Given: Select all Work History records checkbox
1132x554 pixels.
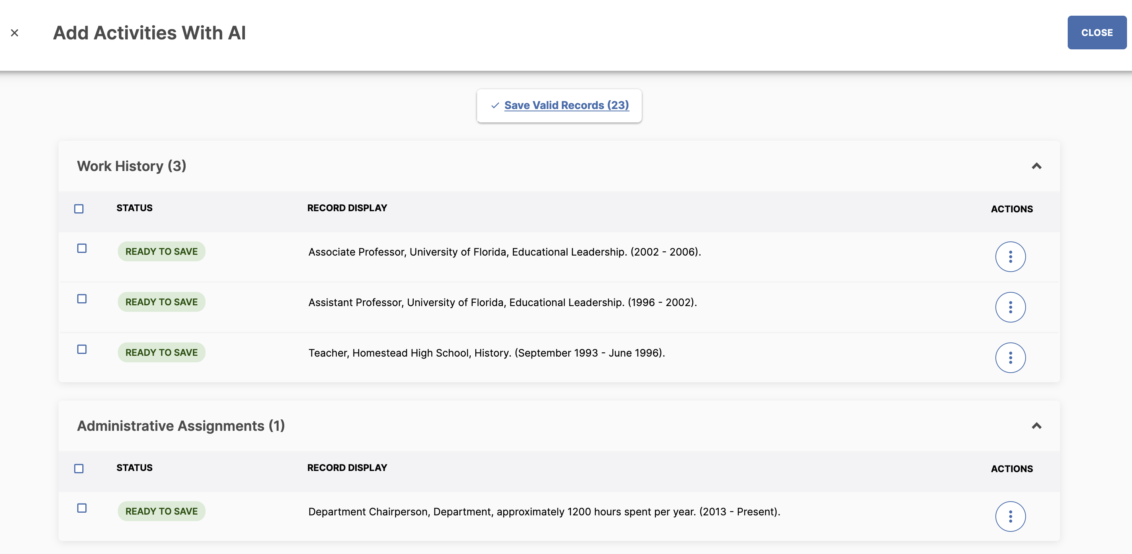Looking at the screenshot, I should [x=79, y=209].
